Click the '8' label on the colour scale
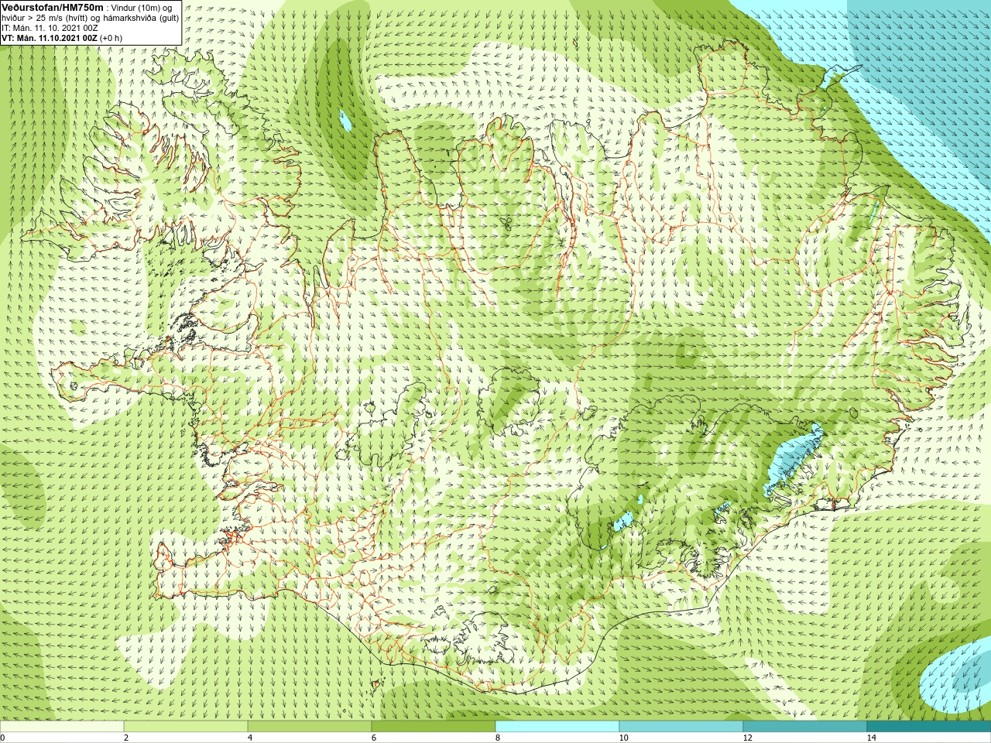 click(498, 738)
